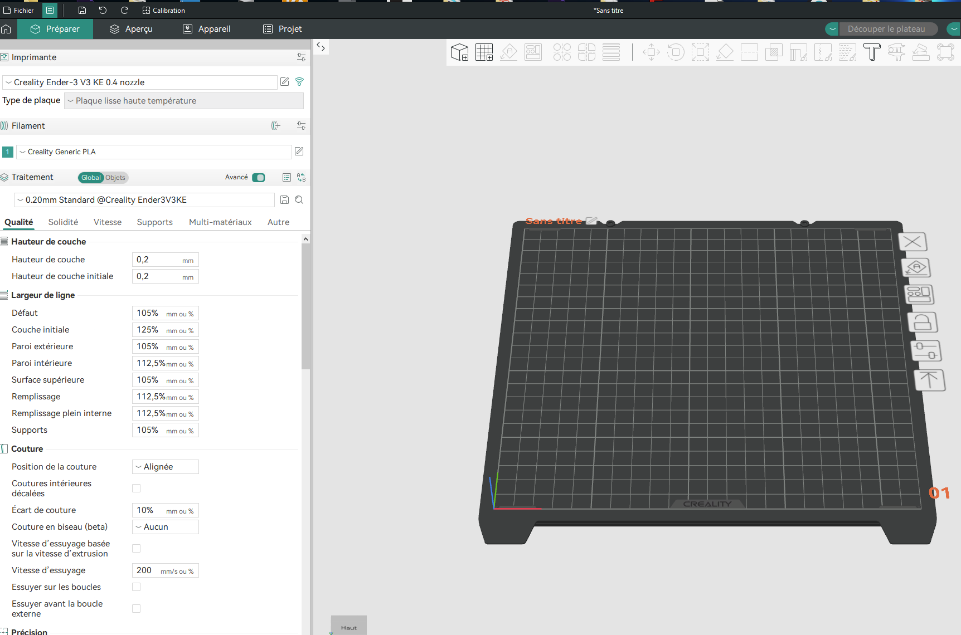The image size is (961, 635).
Task: Click the undo arrow in top bar
Action: click(103, 11)
